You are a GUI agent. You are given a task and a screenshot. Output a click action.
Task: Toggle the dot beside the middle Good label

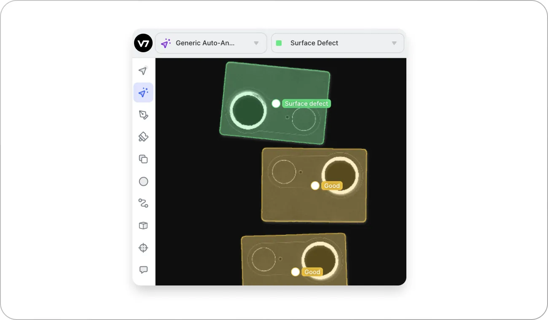(315, 185)
